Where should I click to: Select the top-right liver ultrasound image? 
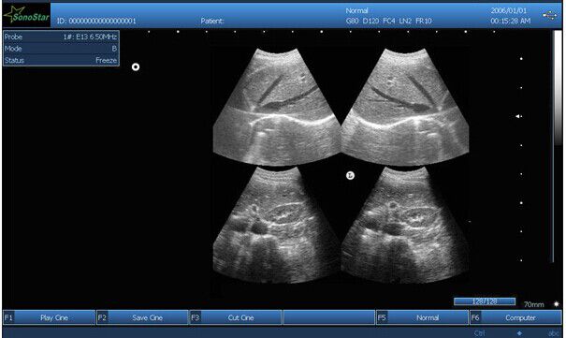coord(405,107)
